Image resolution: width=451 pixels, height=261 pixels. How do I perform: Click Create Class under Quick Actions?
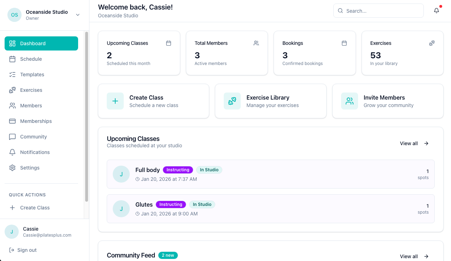coord(35,208)
